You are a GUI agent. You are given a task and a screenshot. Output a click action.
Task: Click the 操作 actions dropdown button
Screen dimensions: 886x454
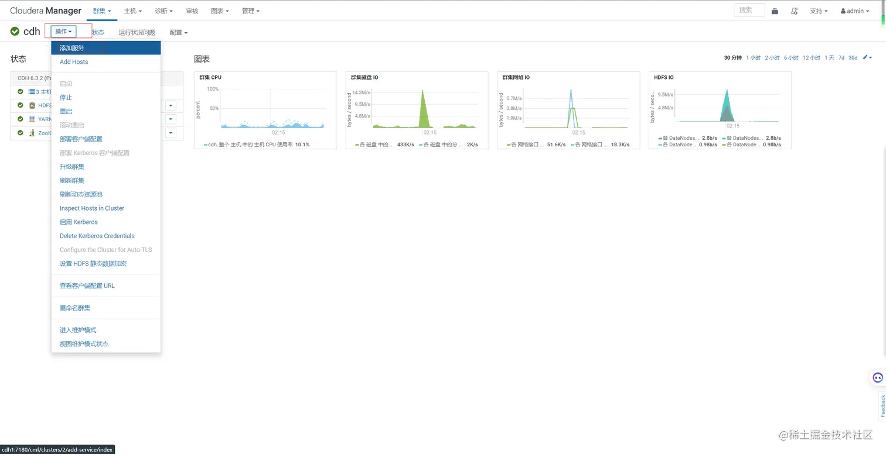click(x=63, y=31)
